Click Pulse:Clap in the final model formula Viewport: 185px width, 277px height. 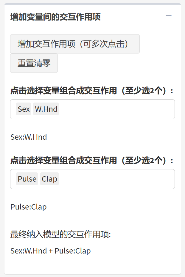pyautogui.click(x=72, y=251)
